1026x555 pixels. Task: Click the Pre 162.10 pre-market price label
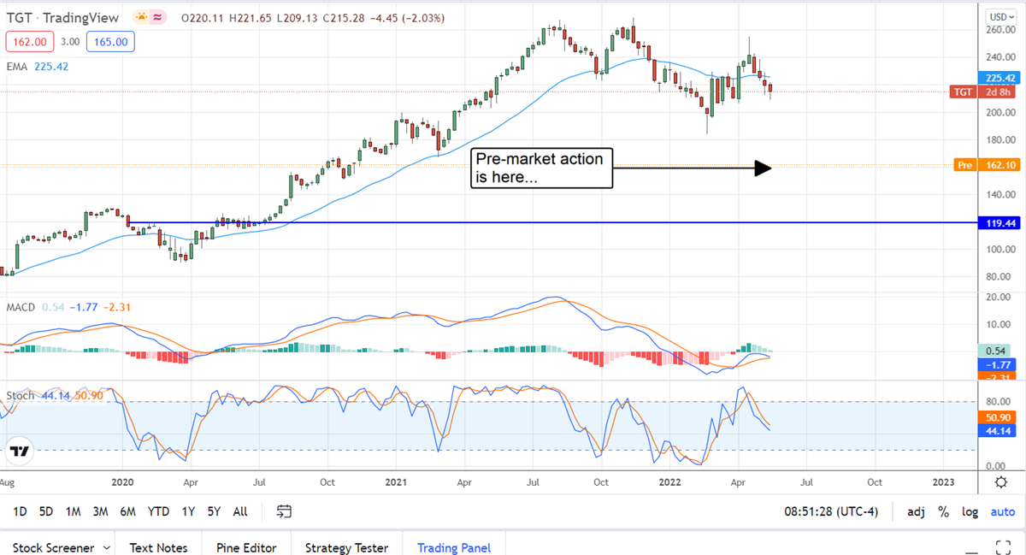pyautogui.click(x=985, y=165)
